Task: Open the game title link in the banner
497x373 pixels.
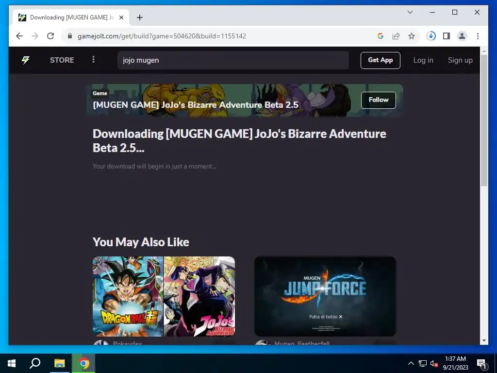Action: 196,105
